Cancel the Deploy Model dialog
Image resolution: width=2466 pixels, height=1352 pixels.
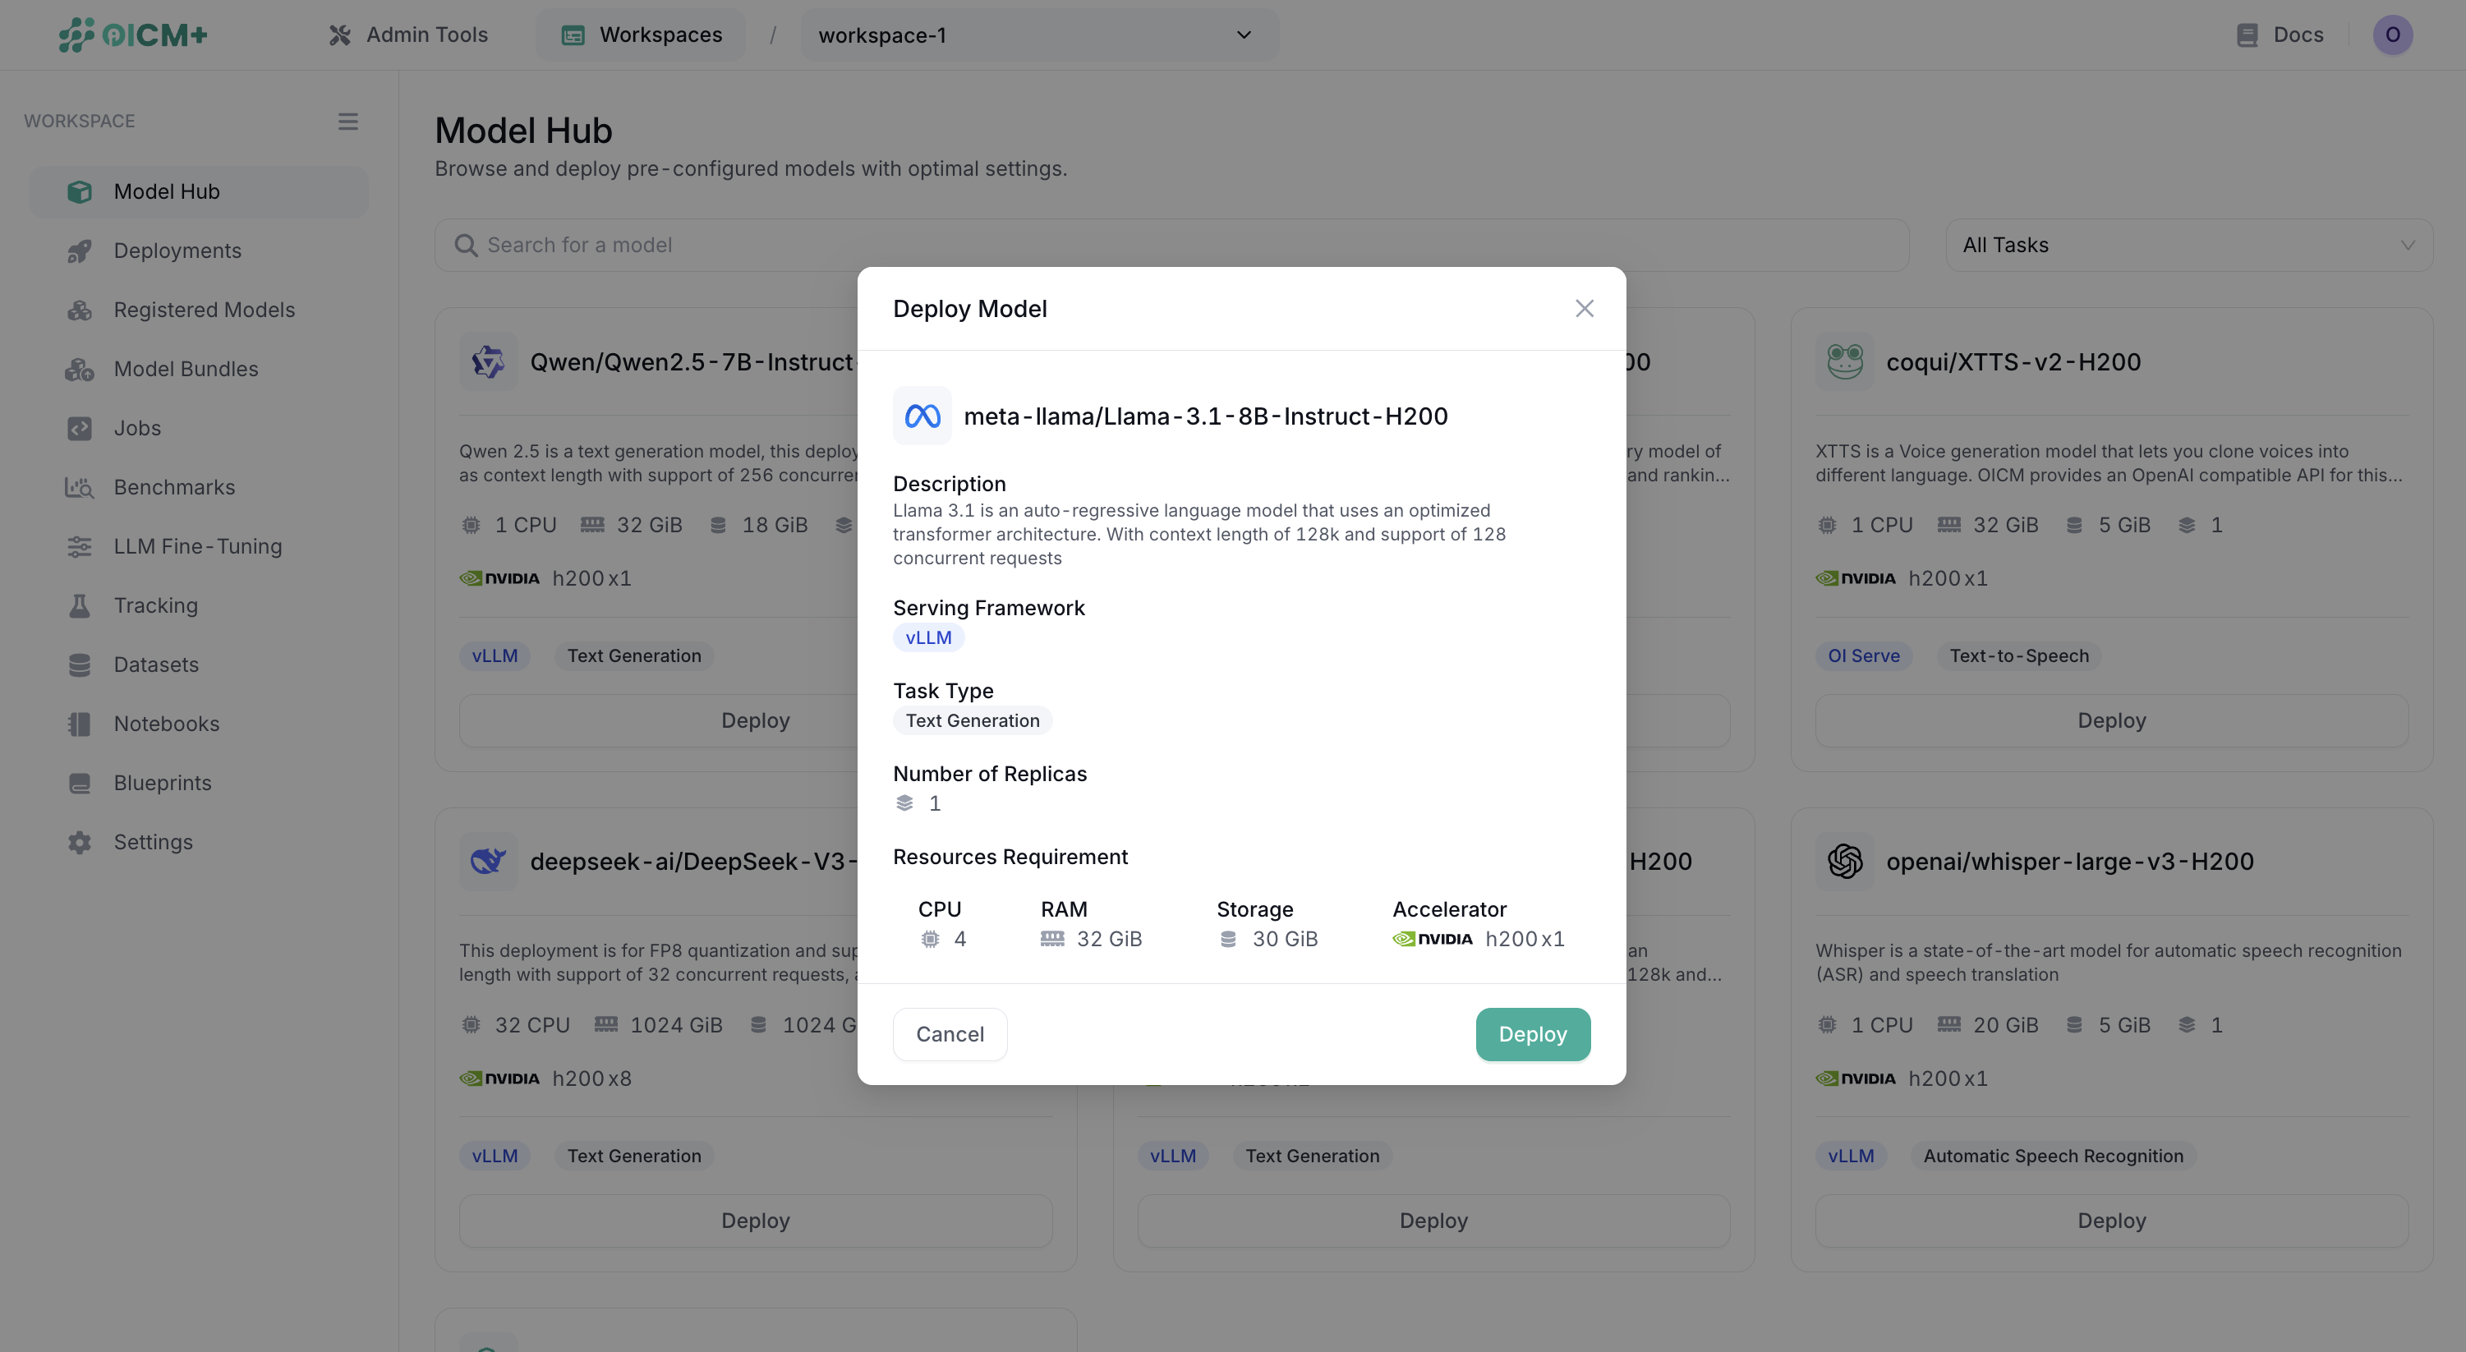[x=949, y=1034]
